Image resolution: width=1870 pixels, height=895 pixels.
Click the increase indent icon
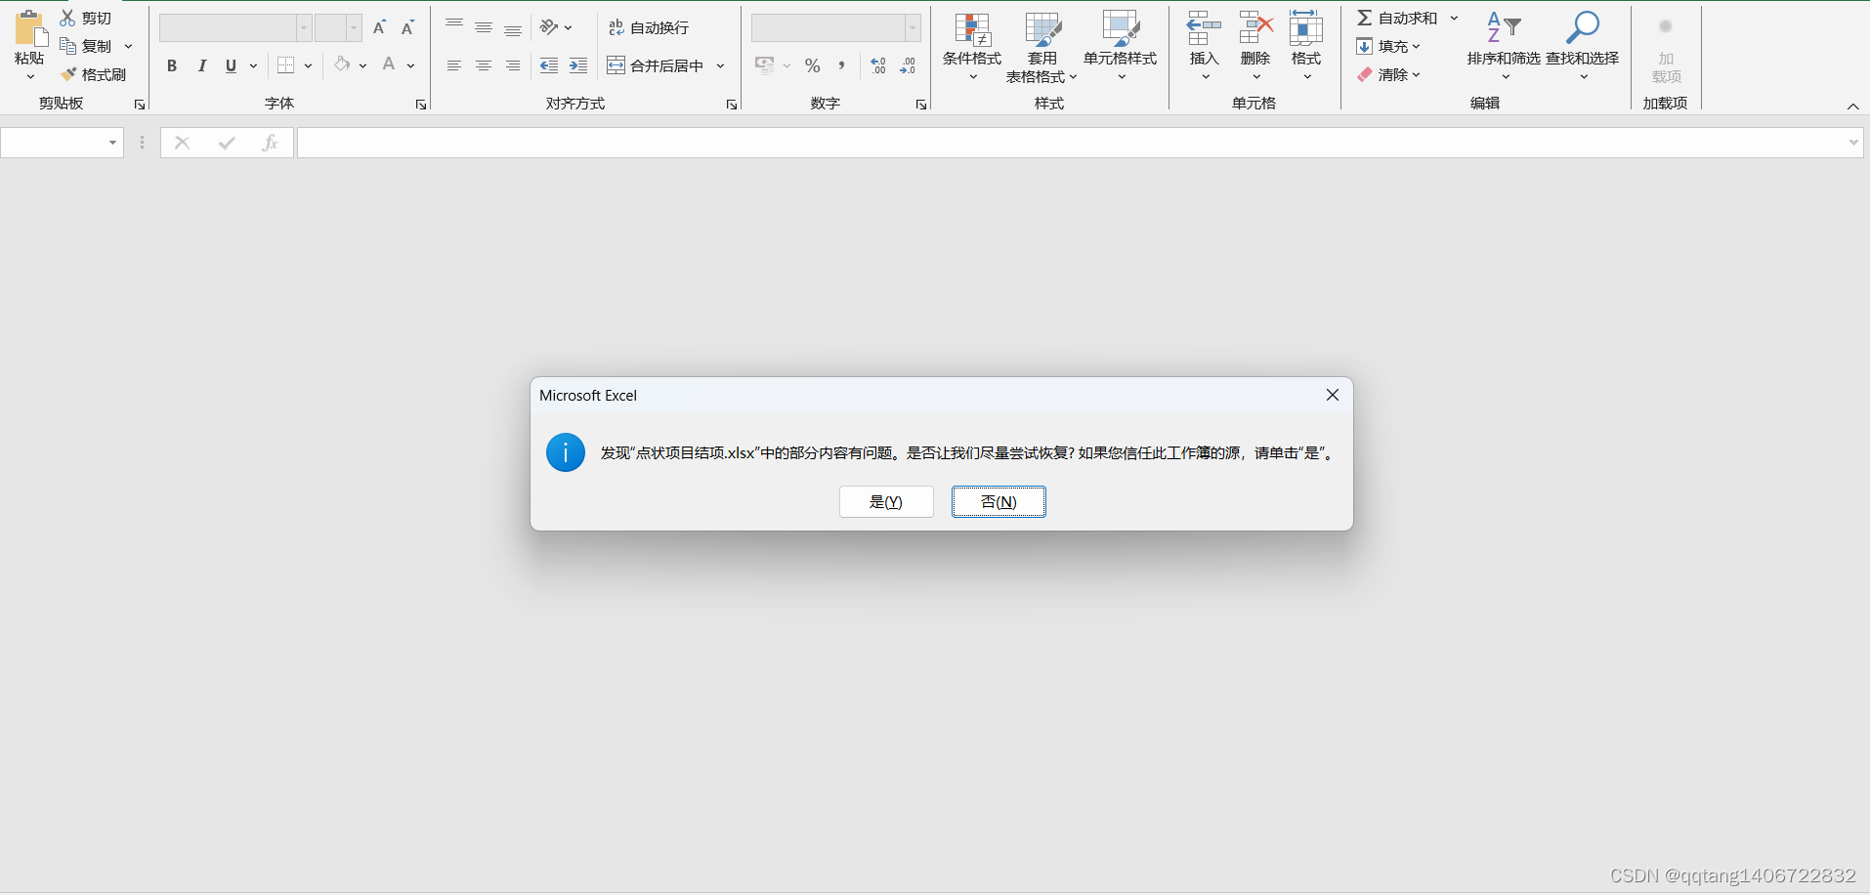pos(578,65)
